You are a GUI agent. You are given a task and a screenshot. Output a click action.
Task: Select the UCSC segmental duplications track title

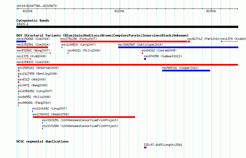tap(43, 141)
